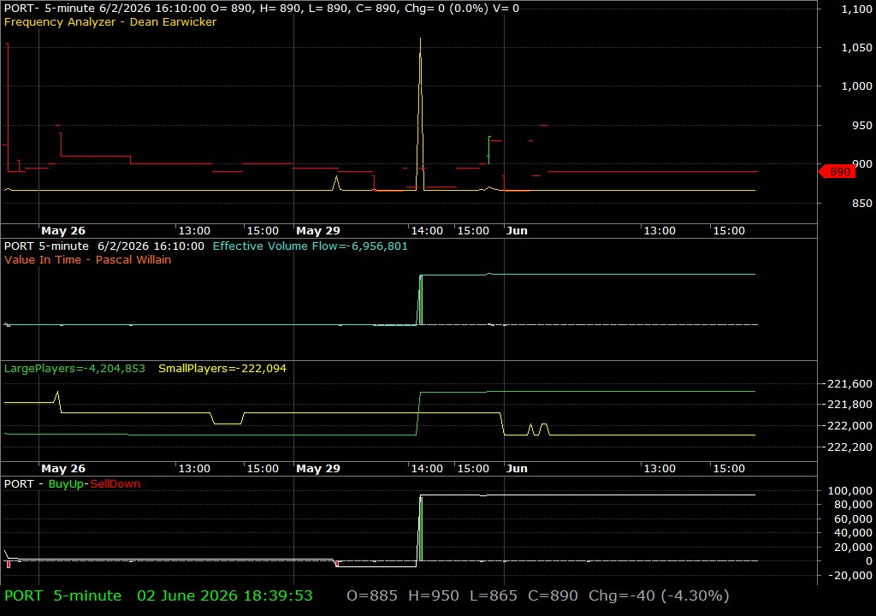Click May 26 date under the LargePlayers panel

point(63,469)
